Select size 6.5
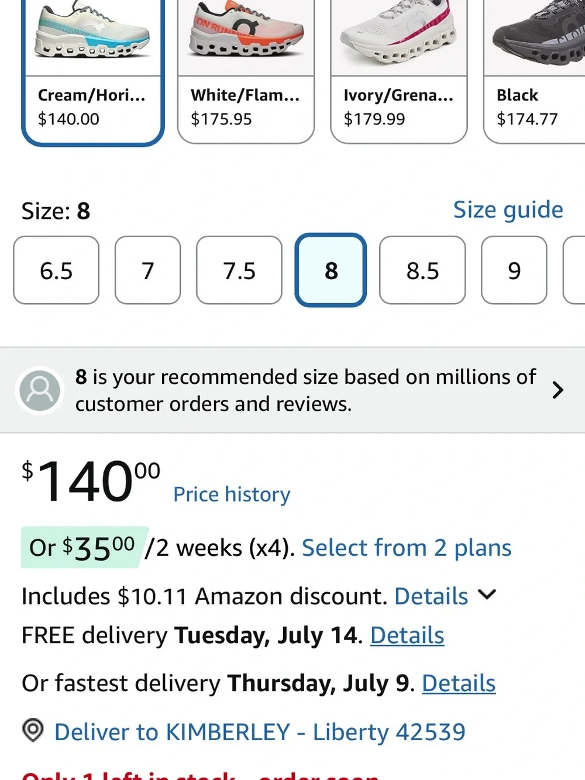 56,270
